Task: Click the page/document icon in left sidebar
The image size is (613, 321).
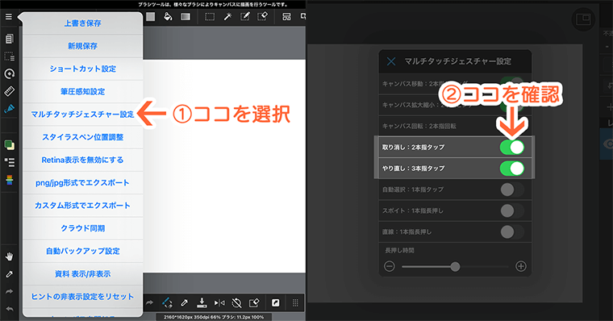Action: pos(10,39)
